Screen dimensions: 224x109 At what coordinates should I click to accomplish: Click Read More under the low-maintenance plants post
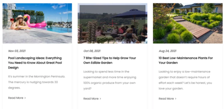click(166, 99)
